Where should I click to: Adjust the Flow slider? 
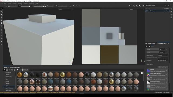point(25,7)
